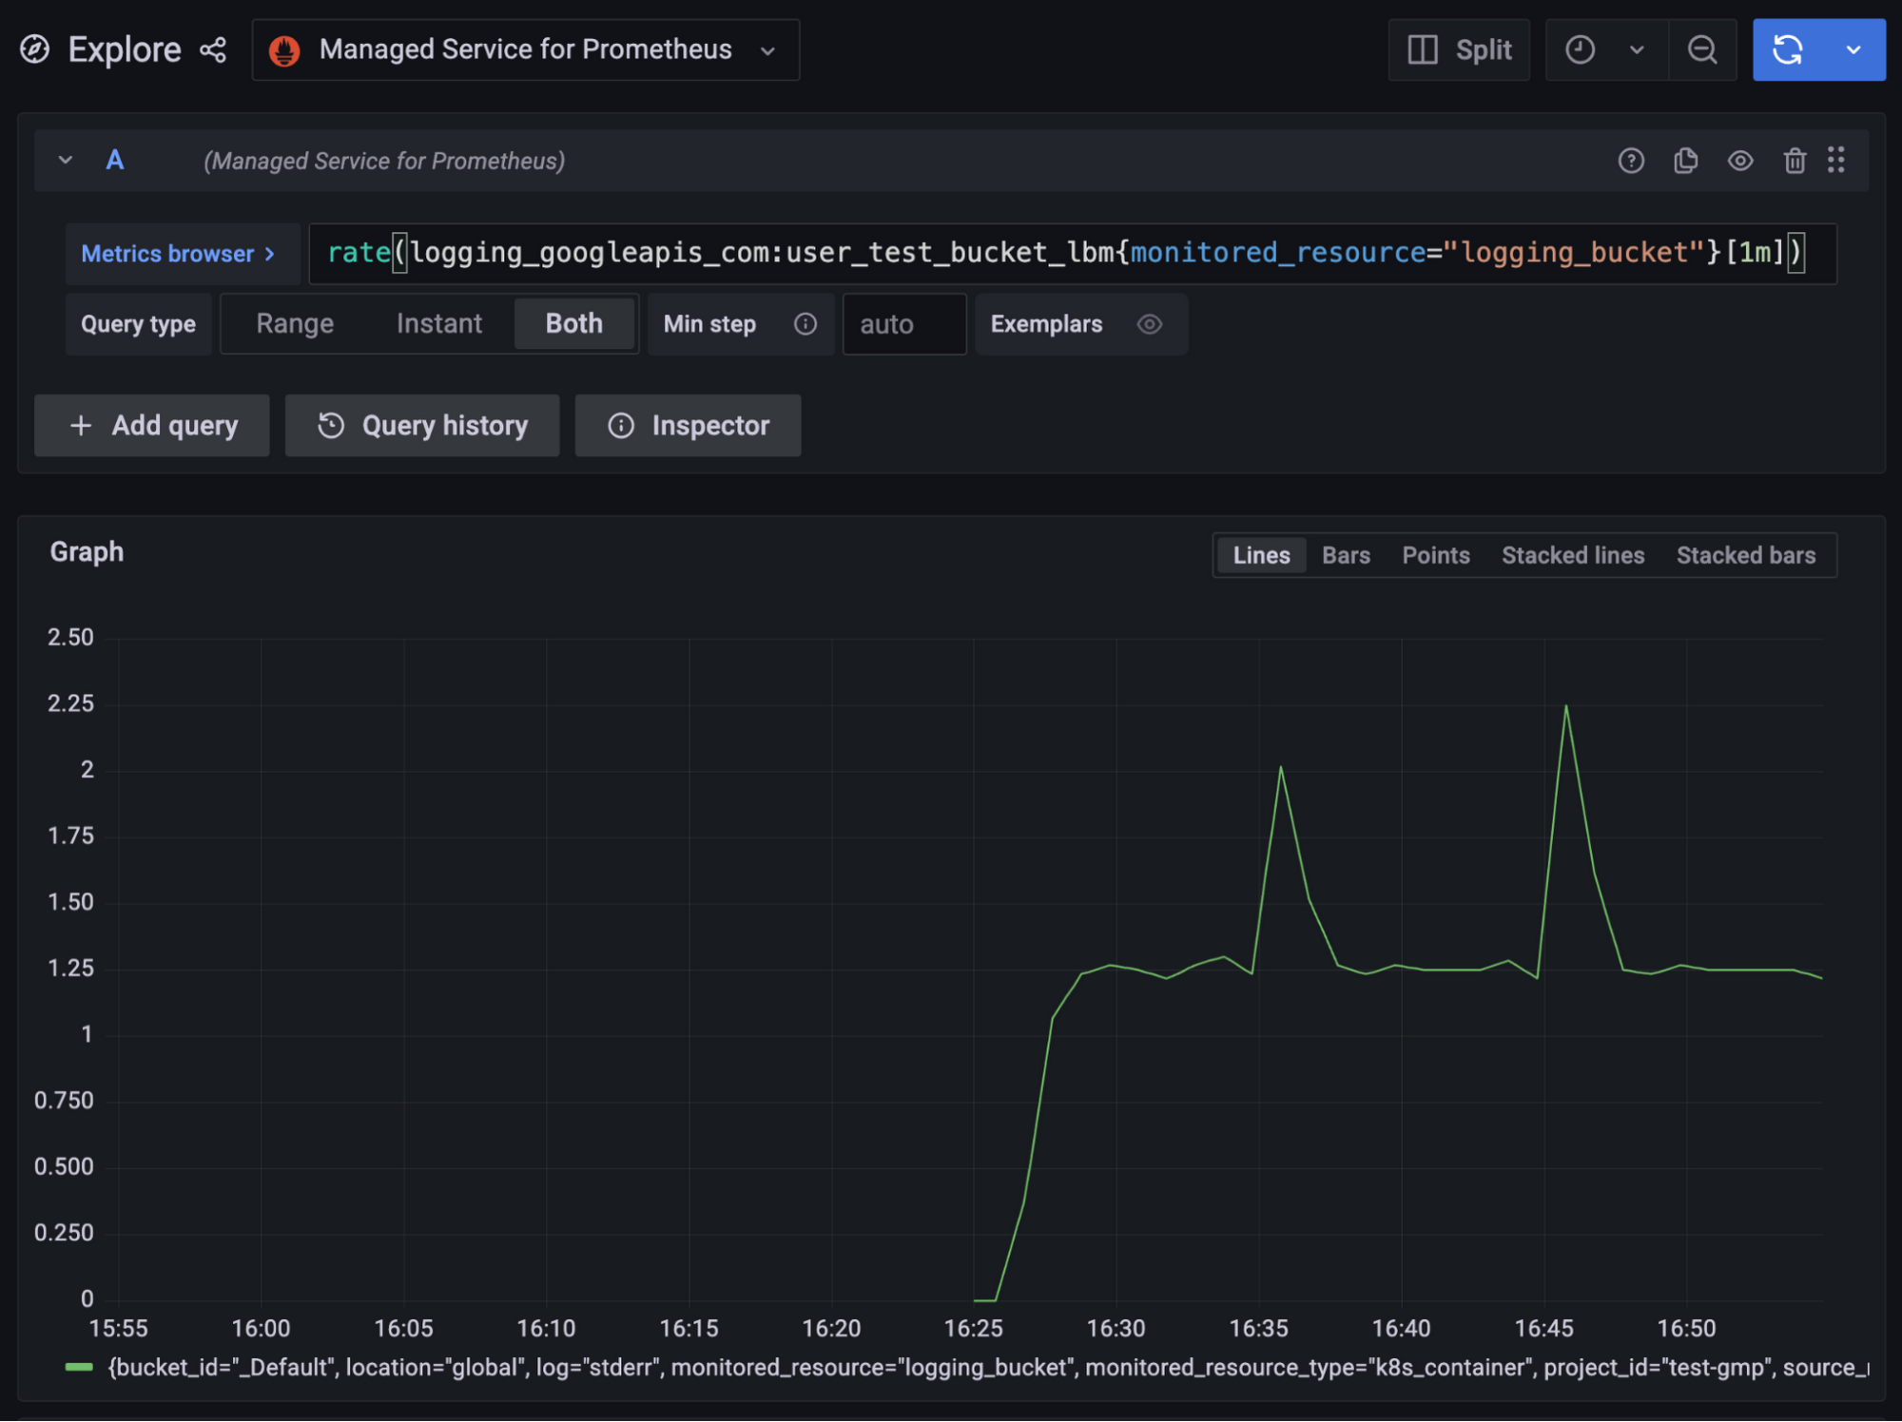
Task: Switch graph style to Bars
Action: pos(1346,555)
